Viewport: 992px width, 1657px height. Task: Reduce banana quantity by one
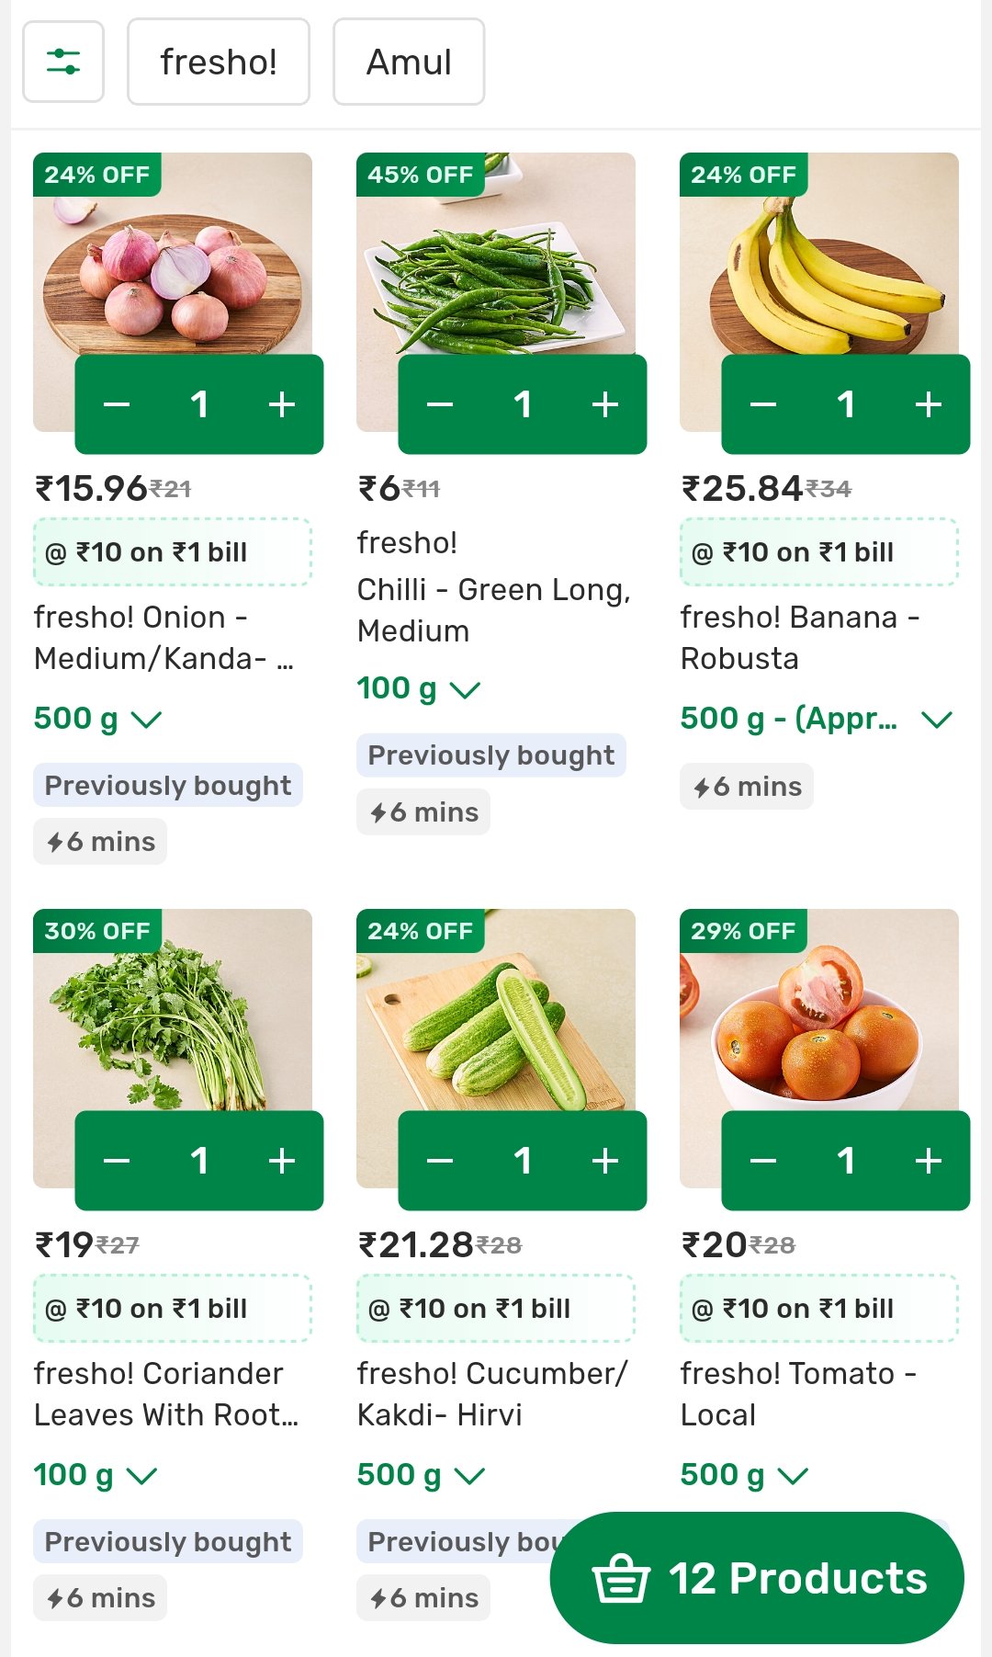(x=763, y=404)
